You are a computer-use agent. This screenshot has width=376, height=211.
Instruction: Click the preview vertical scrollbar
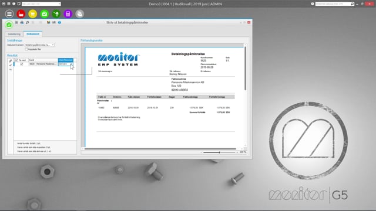[246, 69]
